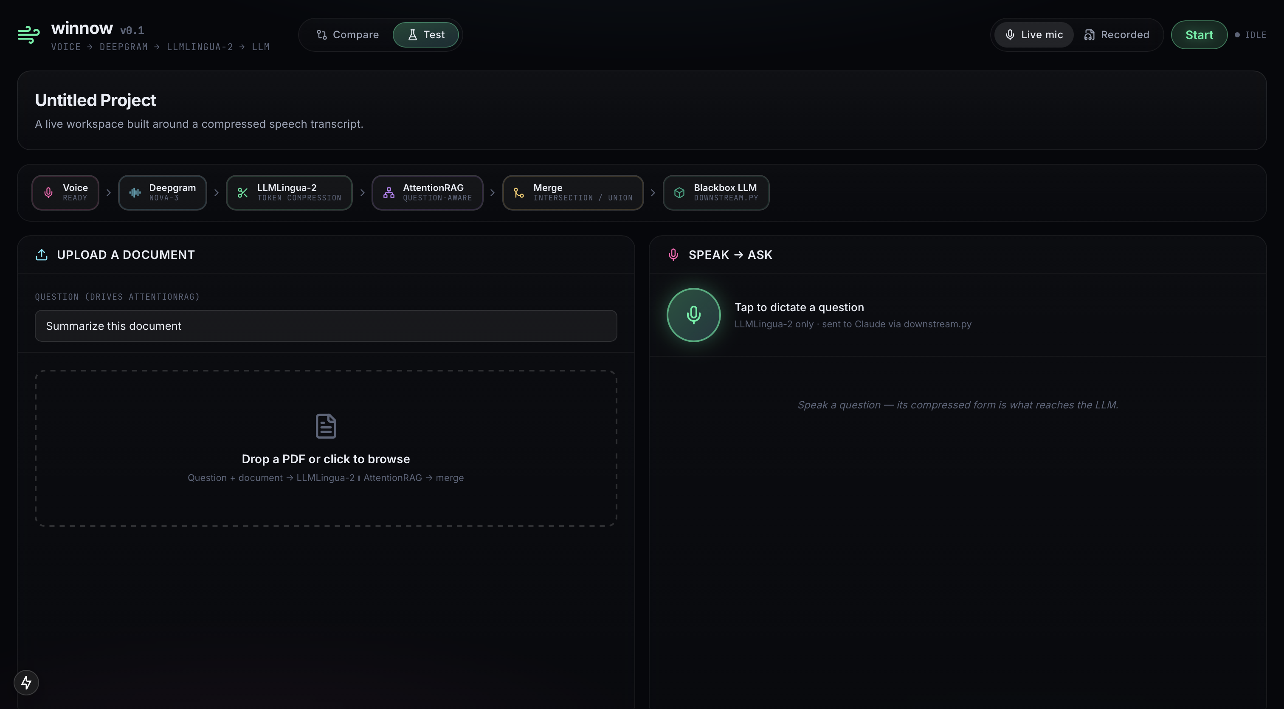Click the Untitled Project title

(x=95, y=100)
